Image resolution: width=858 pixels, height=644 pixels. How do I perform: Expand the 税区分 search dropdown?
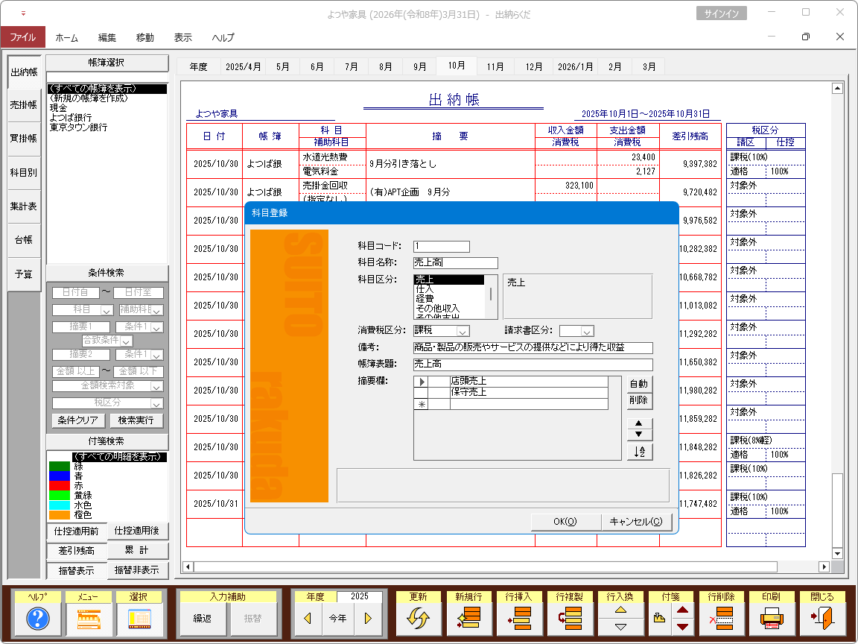click(x=156, y=403)
